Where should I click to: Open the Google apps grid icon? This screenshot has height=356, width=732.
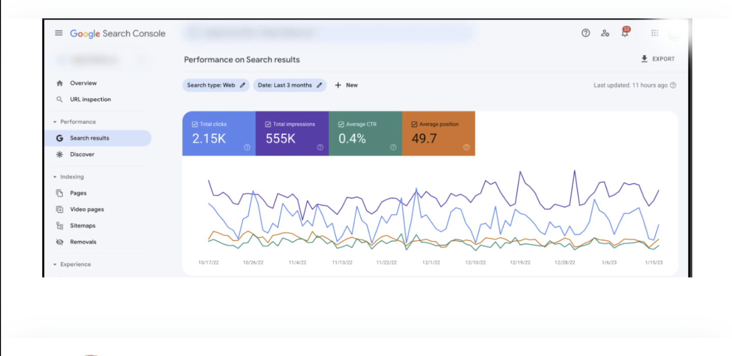[x=655, y=33]
